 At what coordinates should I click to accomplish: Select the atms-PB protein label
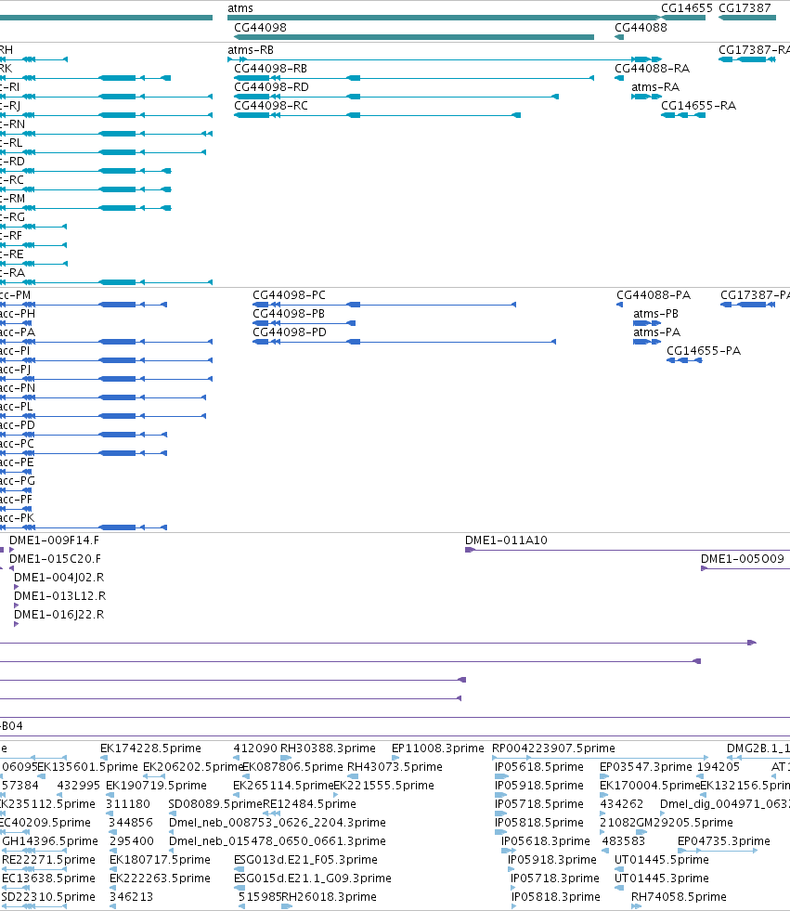pyautogui.click(x=655, y=314)
